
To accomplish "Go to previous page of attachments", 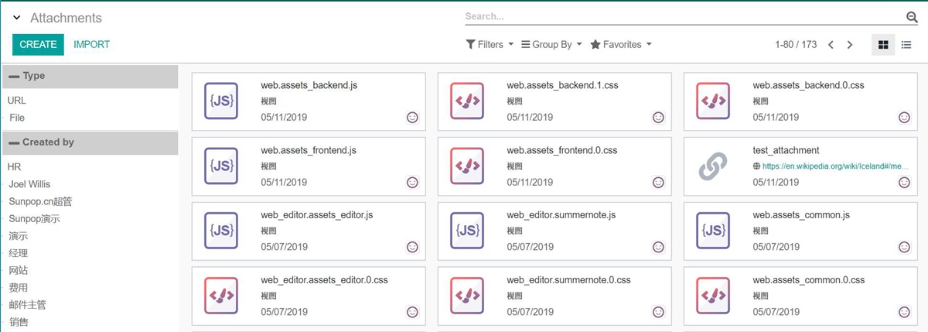I will tap(831, 45).
